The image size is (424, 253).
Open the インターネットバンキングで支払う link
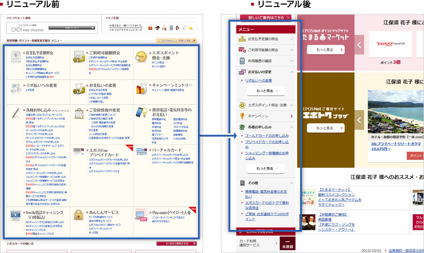[168, 217]
